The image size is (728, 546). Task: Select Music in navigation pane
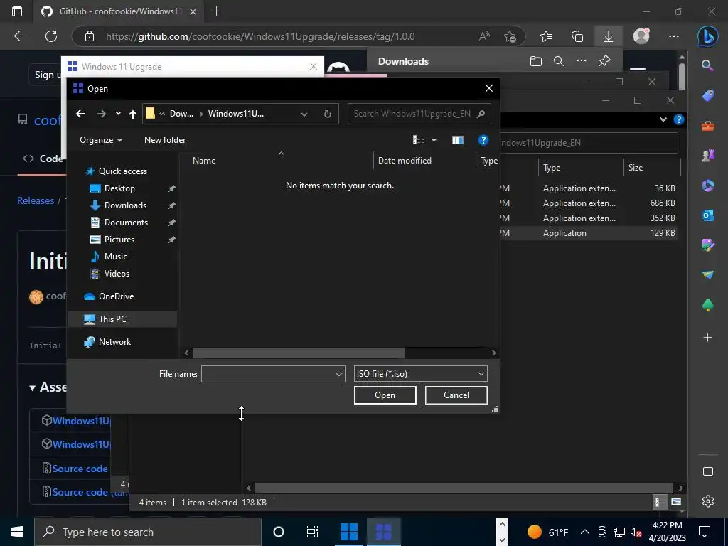click(116, 256)
